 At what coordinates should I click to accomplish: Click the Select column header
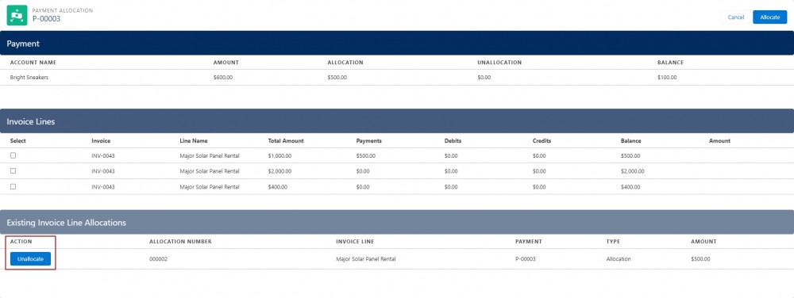[17, 141]
